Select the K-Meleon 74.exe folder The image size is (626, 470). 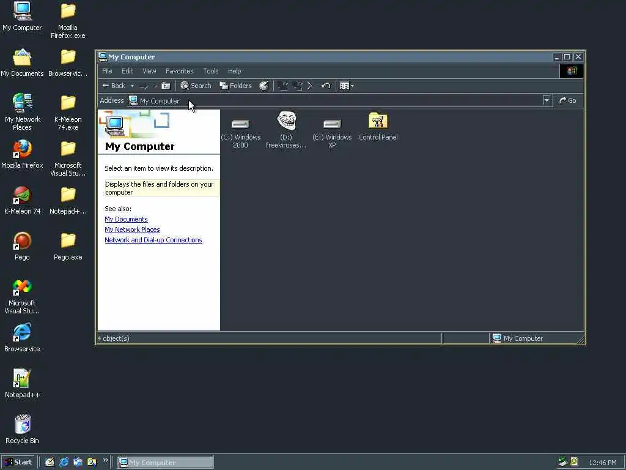click(68, 113)
